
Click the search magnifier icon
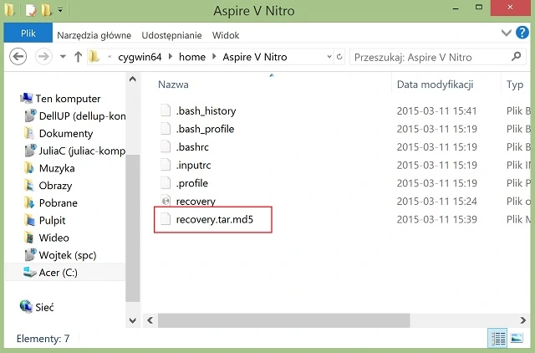point(517,56)
